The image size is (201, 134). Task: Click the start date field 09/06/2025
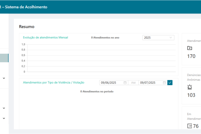[111, 82]
